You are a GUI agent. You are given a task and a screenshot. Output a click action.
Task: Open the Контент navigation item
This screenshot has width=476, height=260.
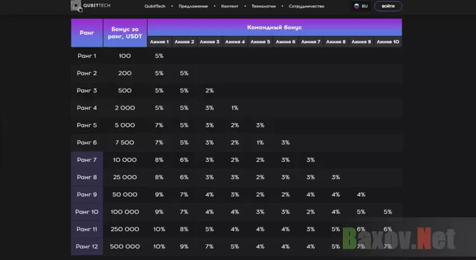coord(229,6)
